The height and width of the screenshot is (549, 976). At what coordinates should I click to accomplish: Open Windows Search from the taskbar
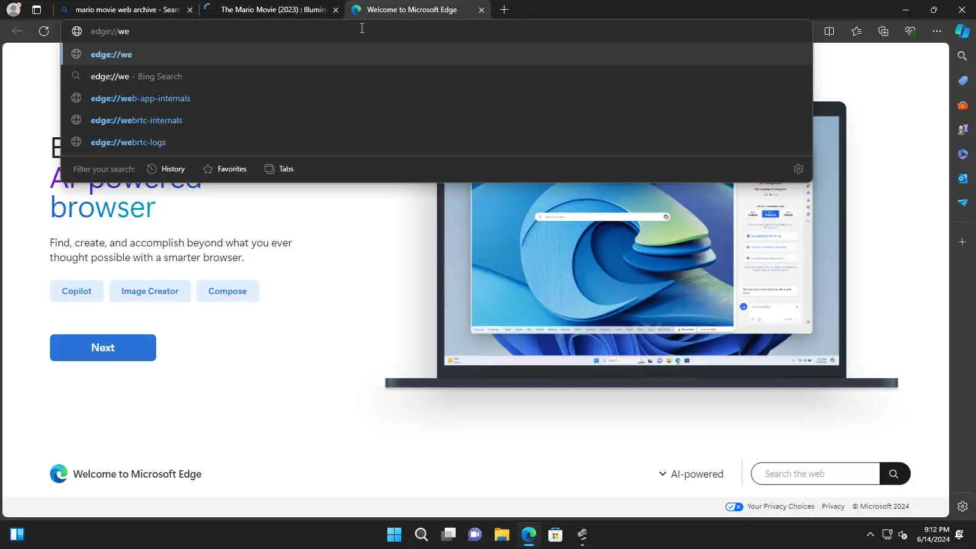tap(422, 535)
